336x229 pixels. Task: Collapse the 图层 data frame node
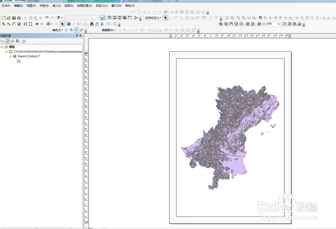2,47
